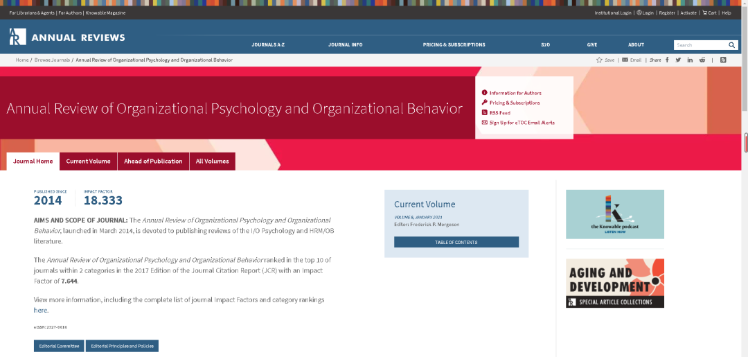
Task: Switch to All Volumes tab
Action: (213, 162)
